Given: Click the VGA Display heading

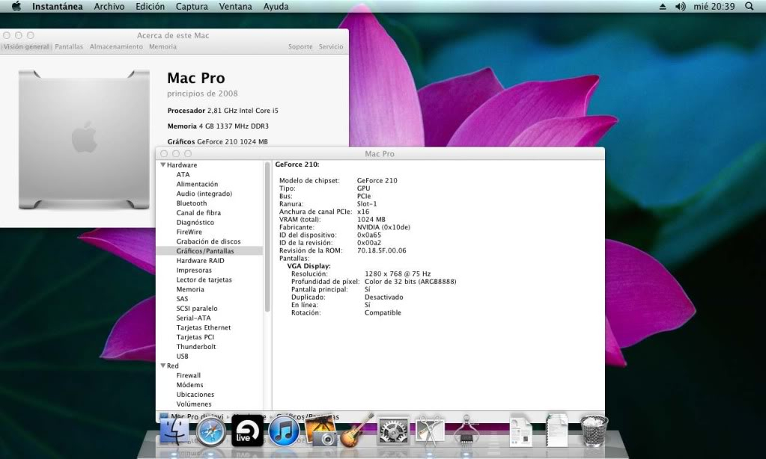Looking at the screenshot, I should (x=308, y=266).
